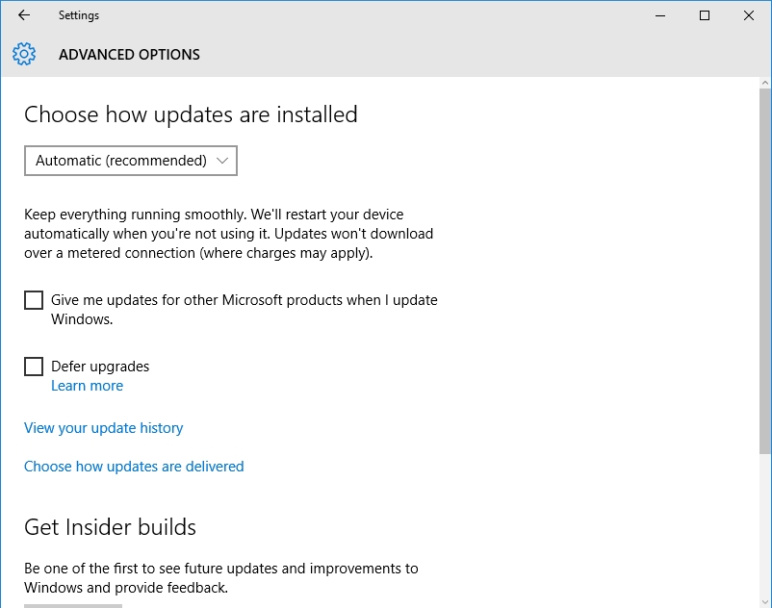
Task: Click the Settings gear icon
Action: [x=23, y=54]
